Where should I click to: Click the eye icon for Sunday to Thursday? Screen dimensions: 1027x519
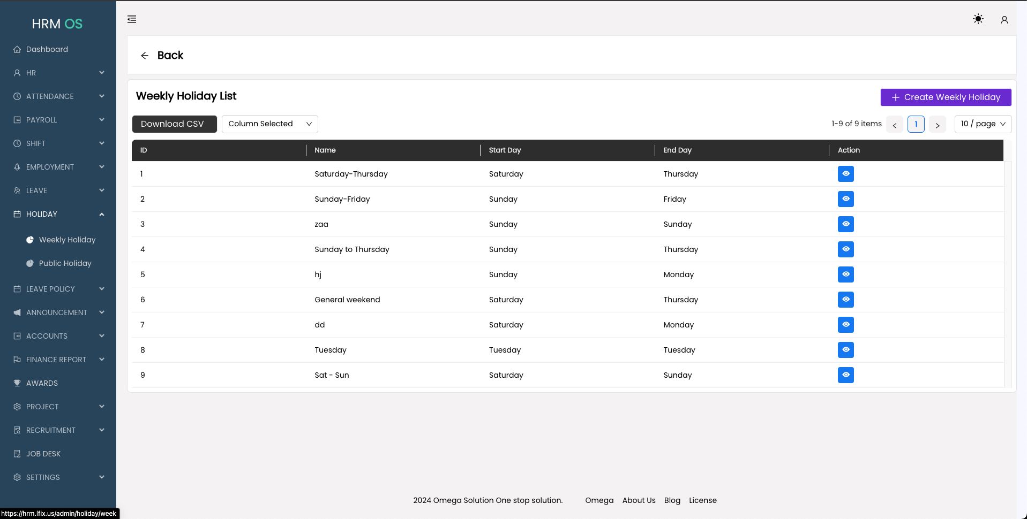point(845,249)
